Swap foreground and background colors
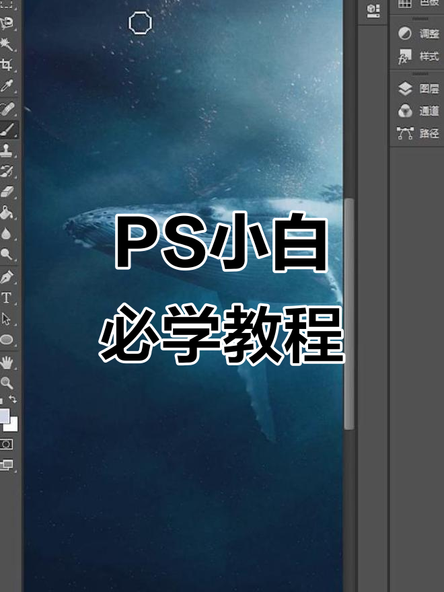 [13, 399]
